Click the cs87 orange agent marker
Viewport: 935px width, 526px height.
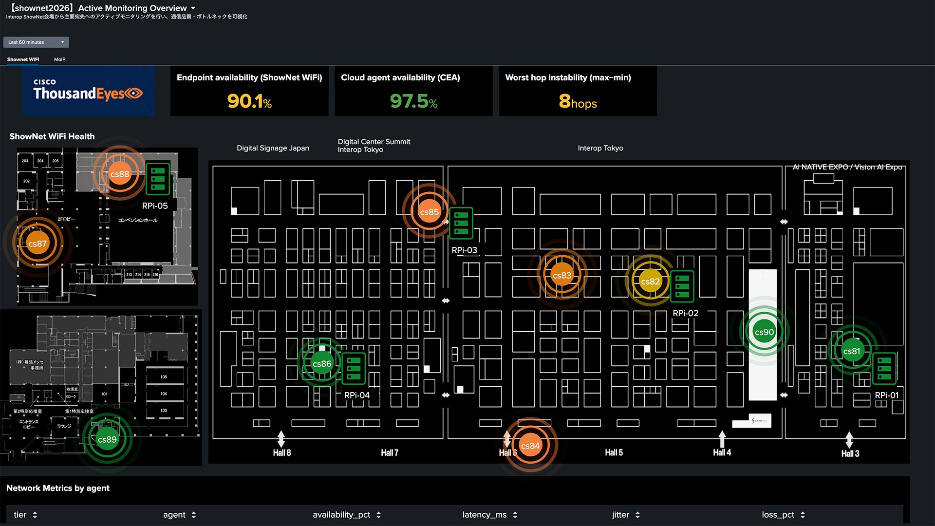(x=37, y=244)
